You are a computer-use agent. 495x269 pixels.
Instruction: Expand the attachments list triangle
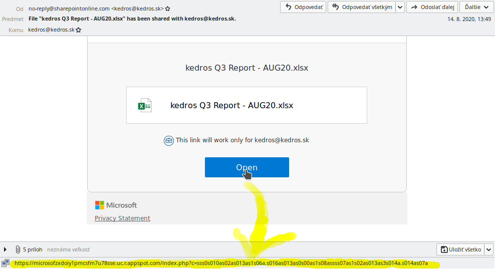(x=5, y=249)
